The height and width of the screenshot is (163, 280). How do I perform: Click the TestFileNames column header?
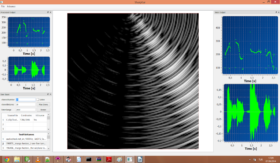tap(26, 134)
